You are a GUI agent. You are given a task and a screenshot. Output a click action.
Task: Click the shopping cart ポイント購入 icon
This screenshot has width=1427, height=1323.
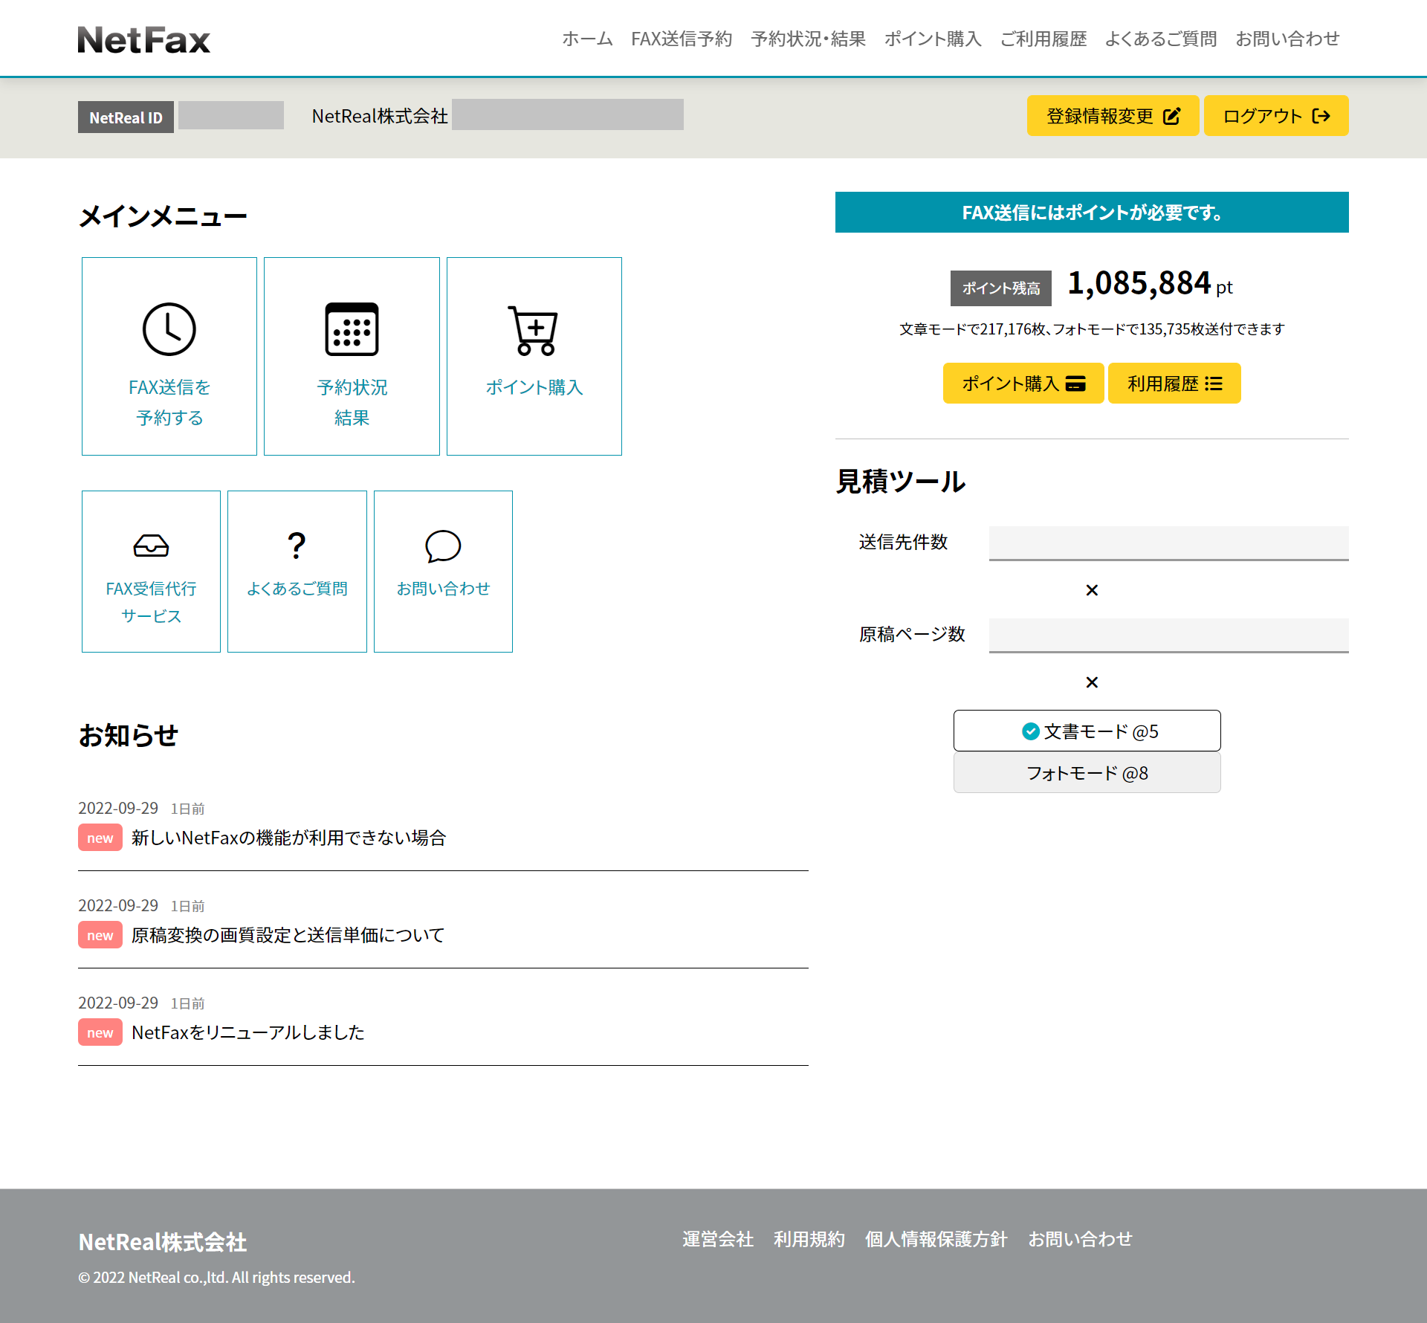[534, 329]
